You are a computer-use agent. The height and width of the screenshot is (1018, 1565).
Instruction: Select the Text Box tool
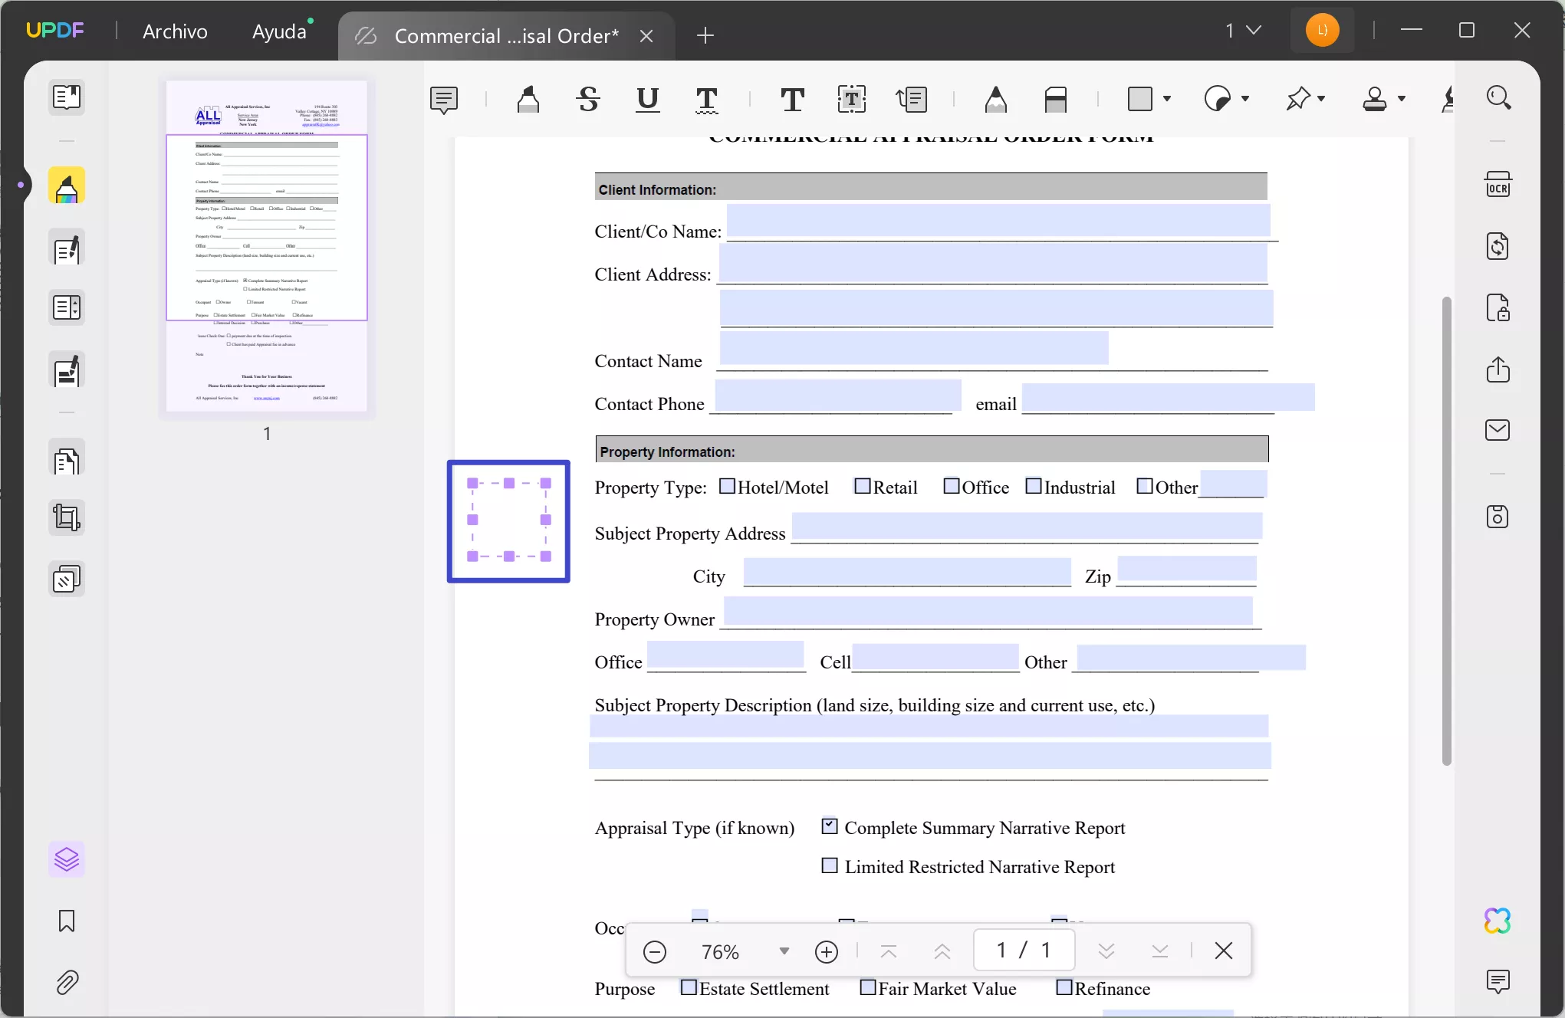(x=852, y=99)
